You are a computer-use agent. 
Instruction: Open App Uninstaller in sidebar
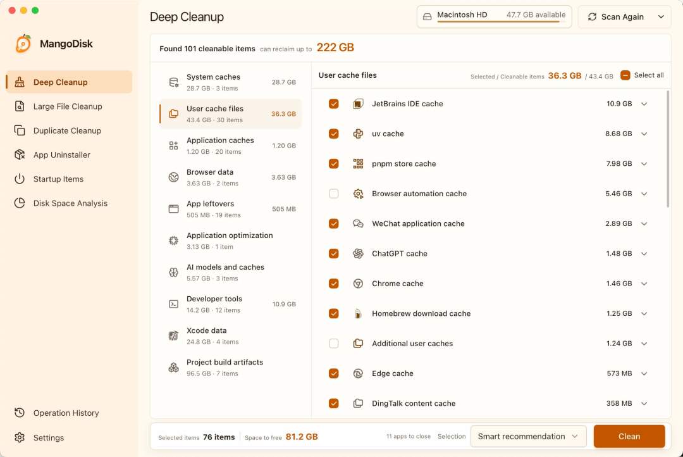click(x=70, y=155)
